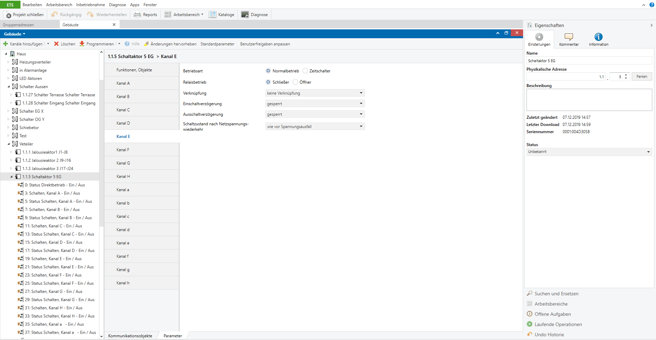Click the help question mark icon top-right
The height and width of the screenshot is (340, 656).
[x=652, y=5]
